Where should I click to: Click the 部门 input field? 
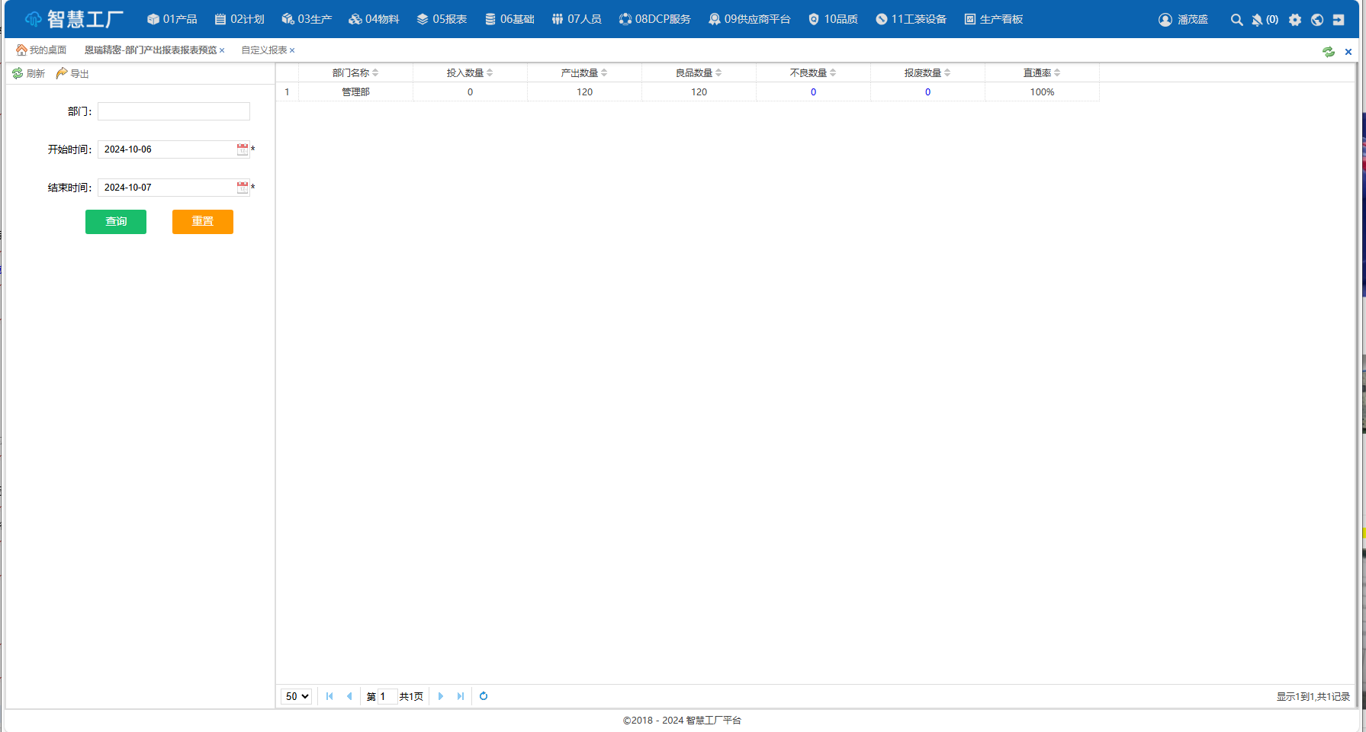coord(174,111)
